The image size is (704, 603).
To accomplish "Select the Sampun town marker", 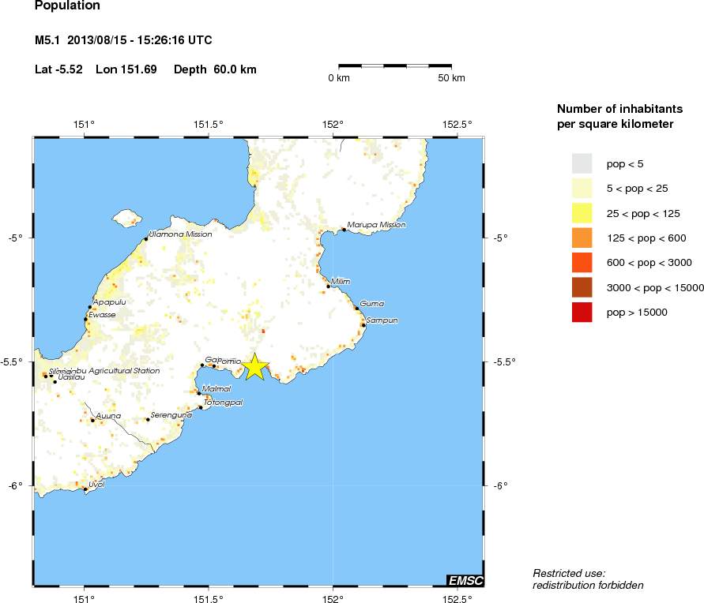I will pyautogui.click(x=363, y=324).
